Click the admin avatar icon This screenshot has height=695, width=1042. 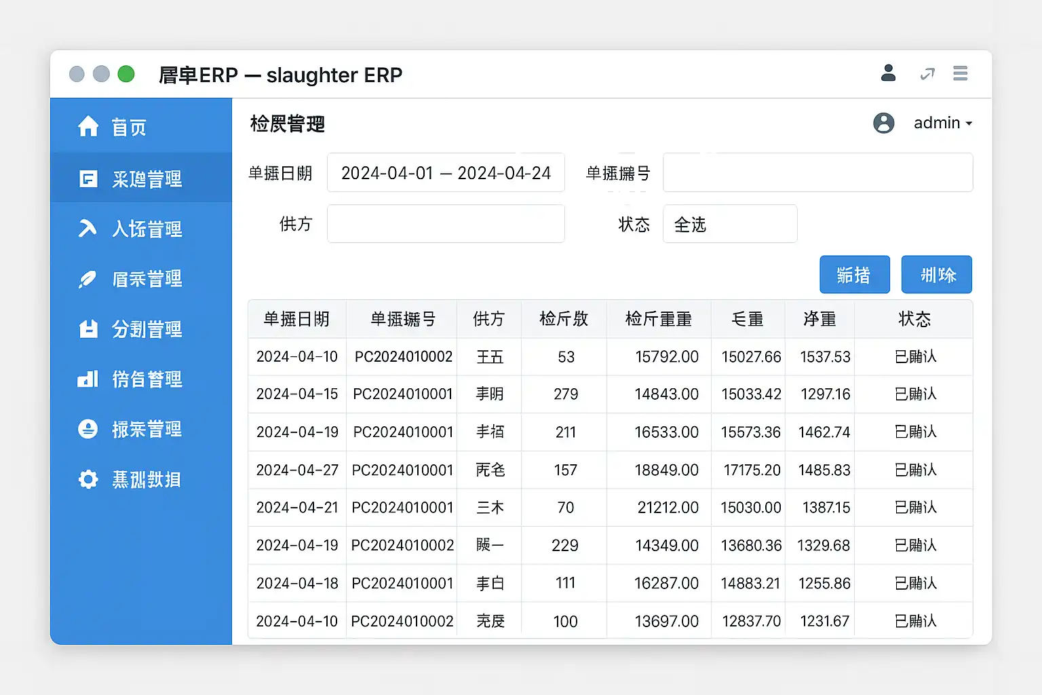(x=883, y=123)
